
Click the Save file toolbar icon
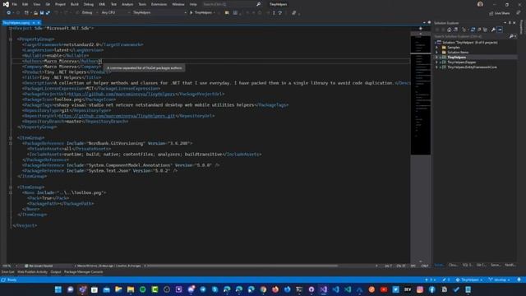(42, 13)
